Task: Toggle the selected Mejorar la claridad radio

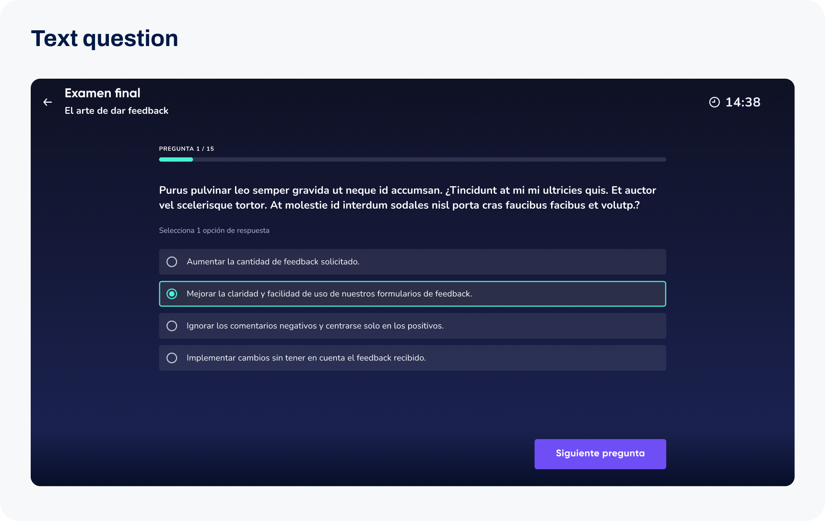Action: tap(172, 294)
